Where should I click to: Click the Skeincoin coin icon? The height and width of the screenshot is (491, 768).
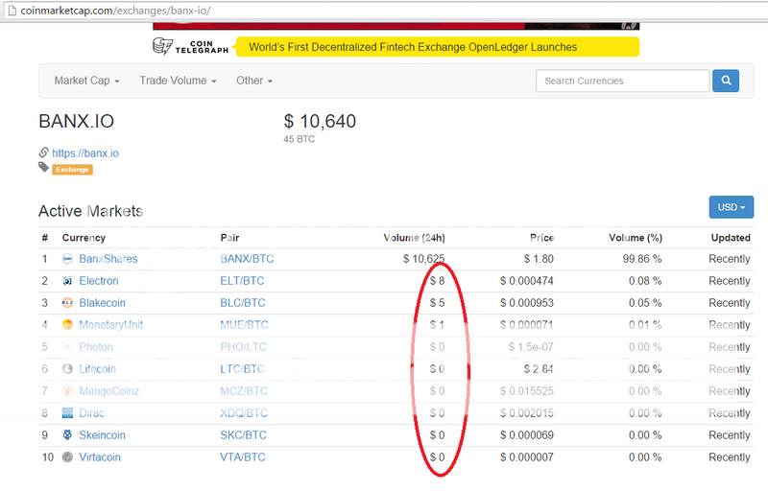[67, 434]
